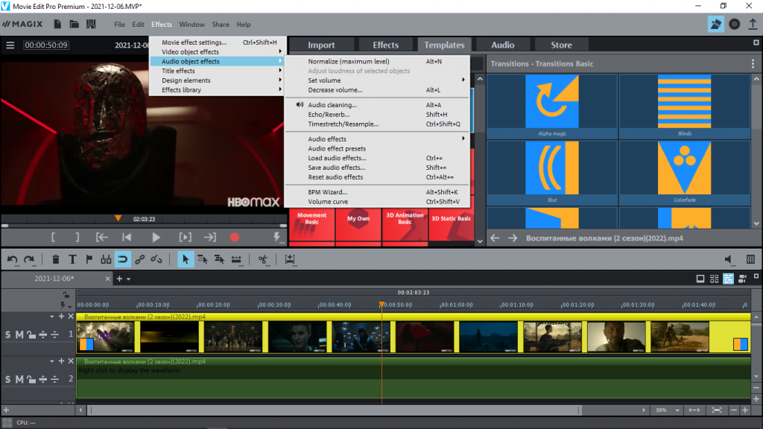763x429 pixels.
Task: Toggle solo (S) on track 1
Action: pyautogui.click(x=8, y=334)
